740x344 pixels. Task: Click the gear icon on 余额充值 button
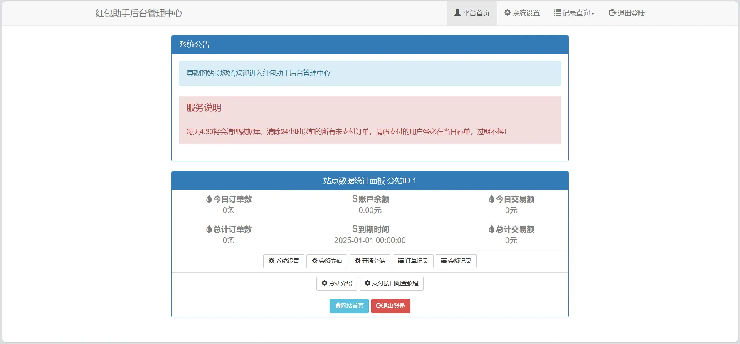314,261
